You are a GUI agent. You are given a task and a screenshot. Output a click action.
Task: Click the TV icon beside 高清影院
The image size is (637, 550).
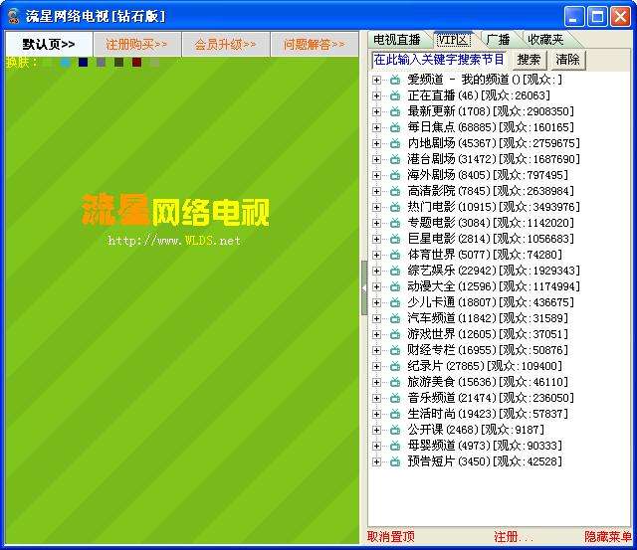(x=395, y=191)
